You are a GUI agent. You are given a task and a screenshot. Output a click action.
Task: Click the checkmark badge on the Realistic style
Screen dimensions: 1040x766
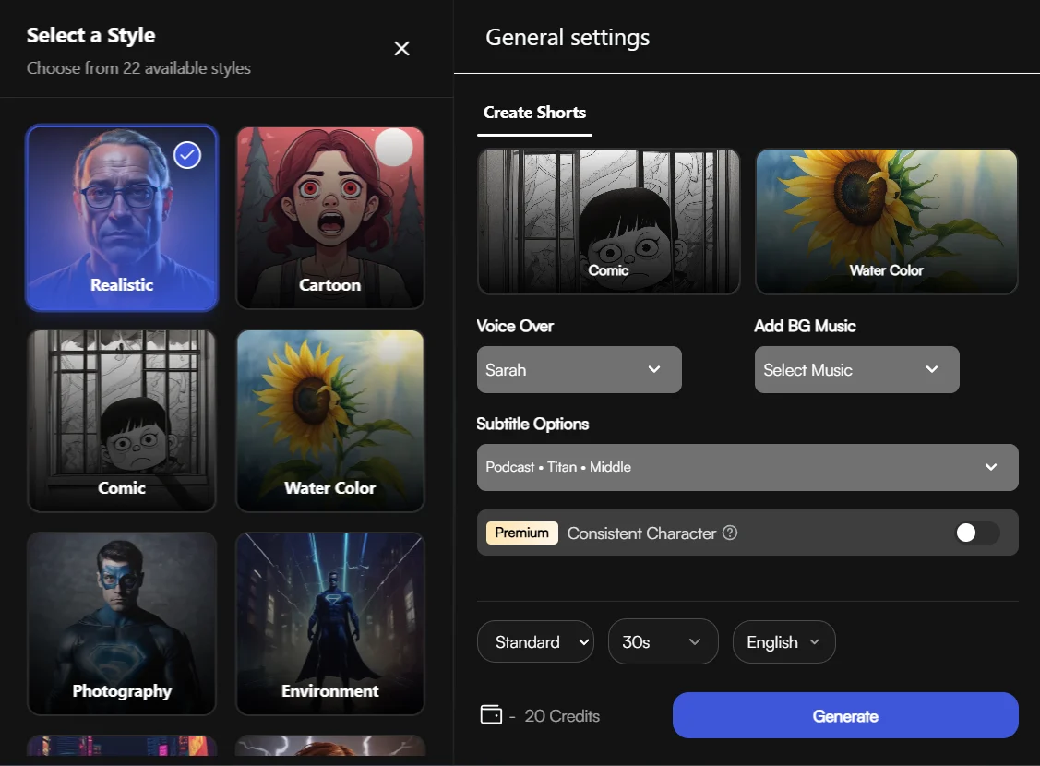(x=187, y=155)
